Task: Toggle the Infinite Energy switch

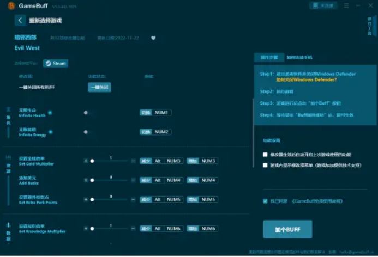Action: [x=88, y=132]
